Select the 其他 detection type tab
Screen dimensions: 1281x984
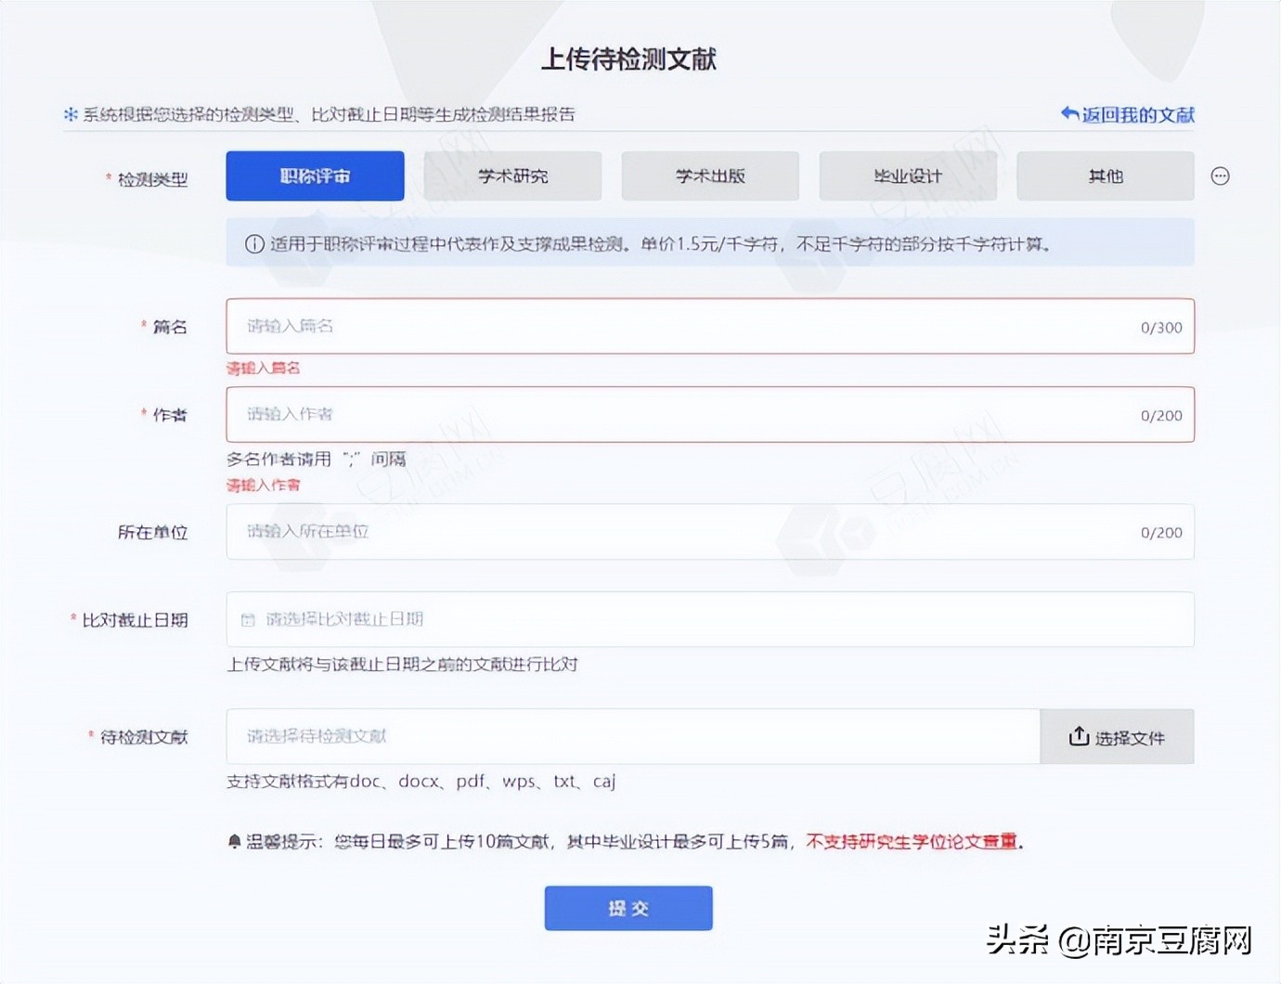coord(1105,175)
